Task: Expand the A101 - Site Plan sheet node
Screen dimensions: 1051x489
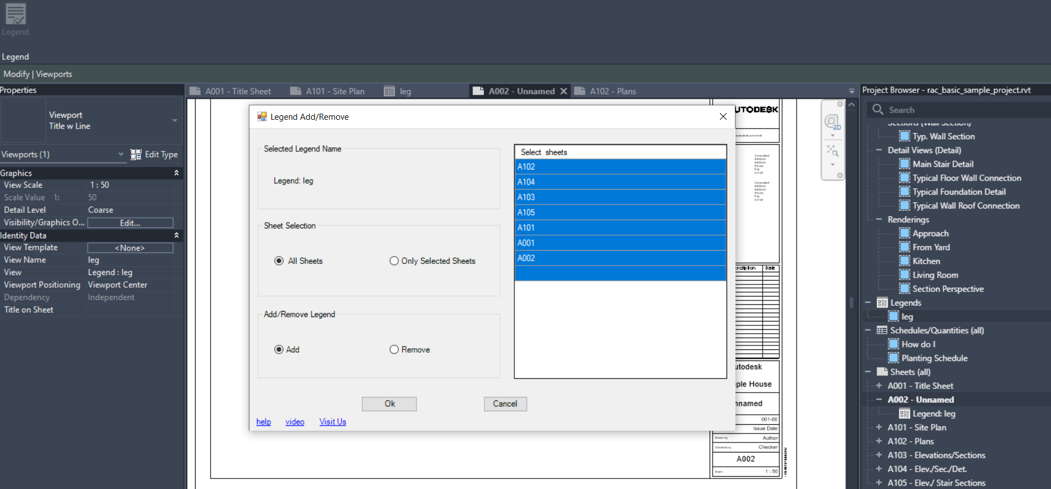Action: 879,427
